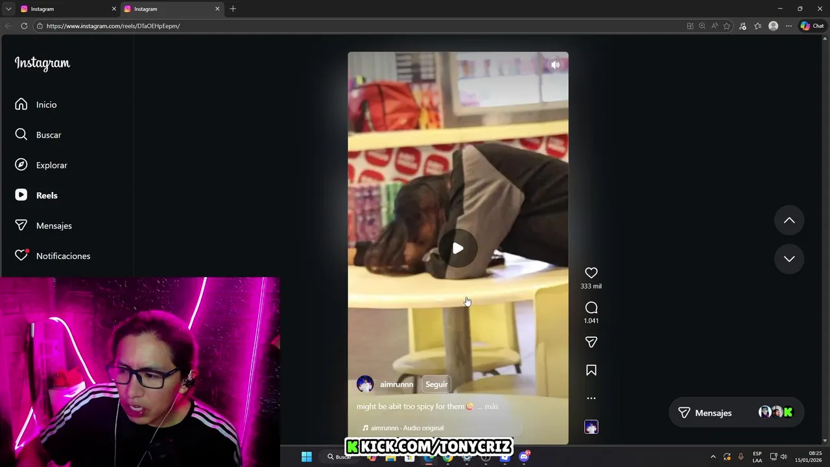
Task: Expand the caption with 'más'
Action: click(x=492, y=407)
